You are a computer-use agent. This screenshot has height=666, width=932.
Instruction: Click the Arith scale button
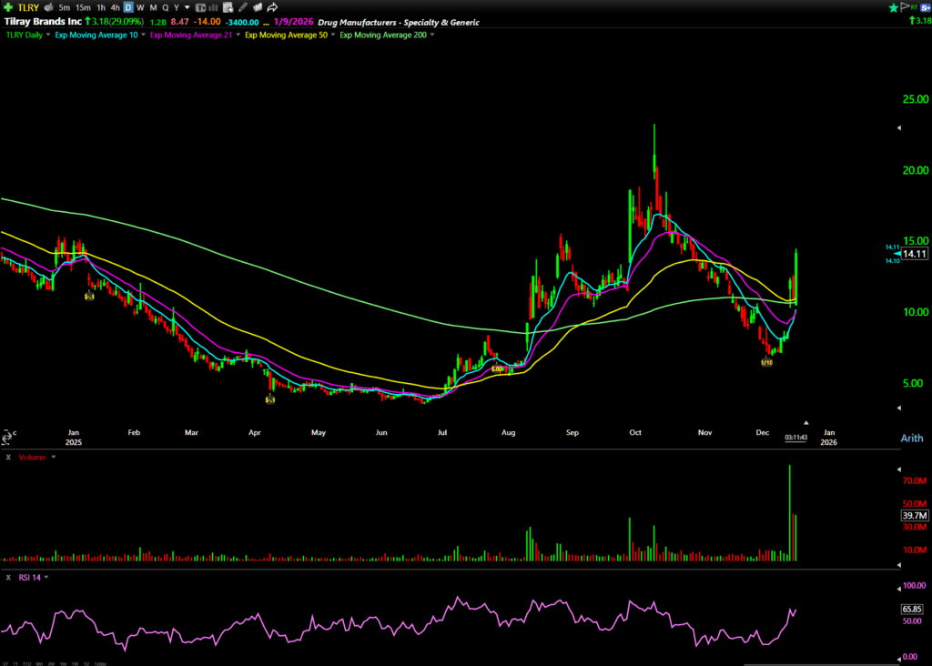(x=911, y=438)
